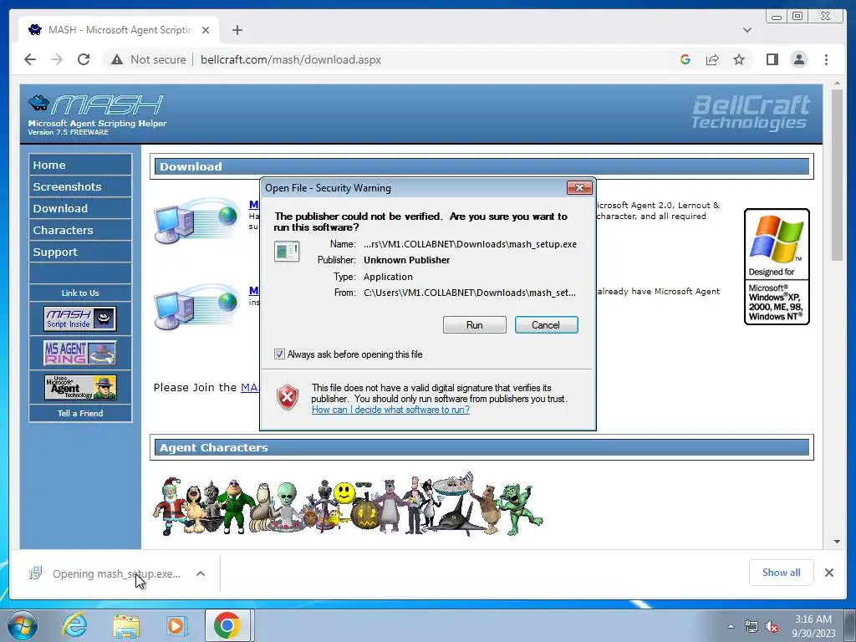Open Screenshots in the sidebar menu
Viewport: 856px width, 642px height.
80,186
